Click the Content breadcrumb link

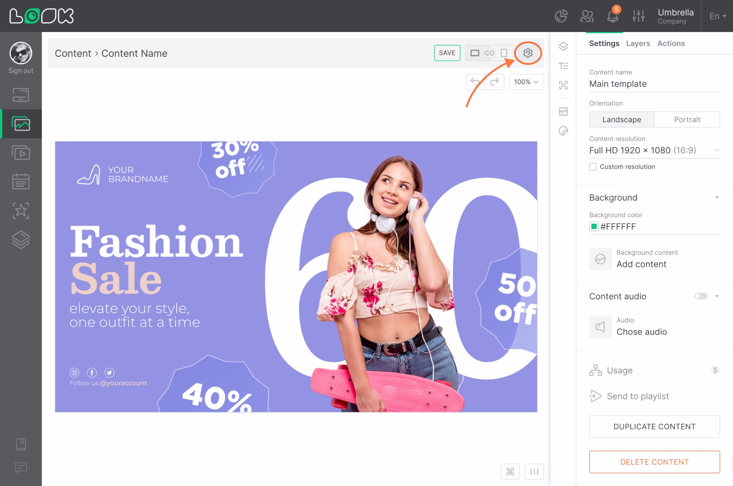click(x=73, y=54)
